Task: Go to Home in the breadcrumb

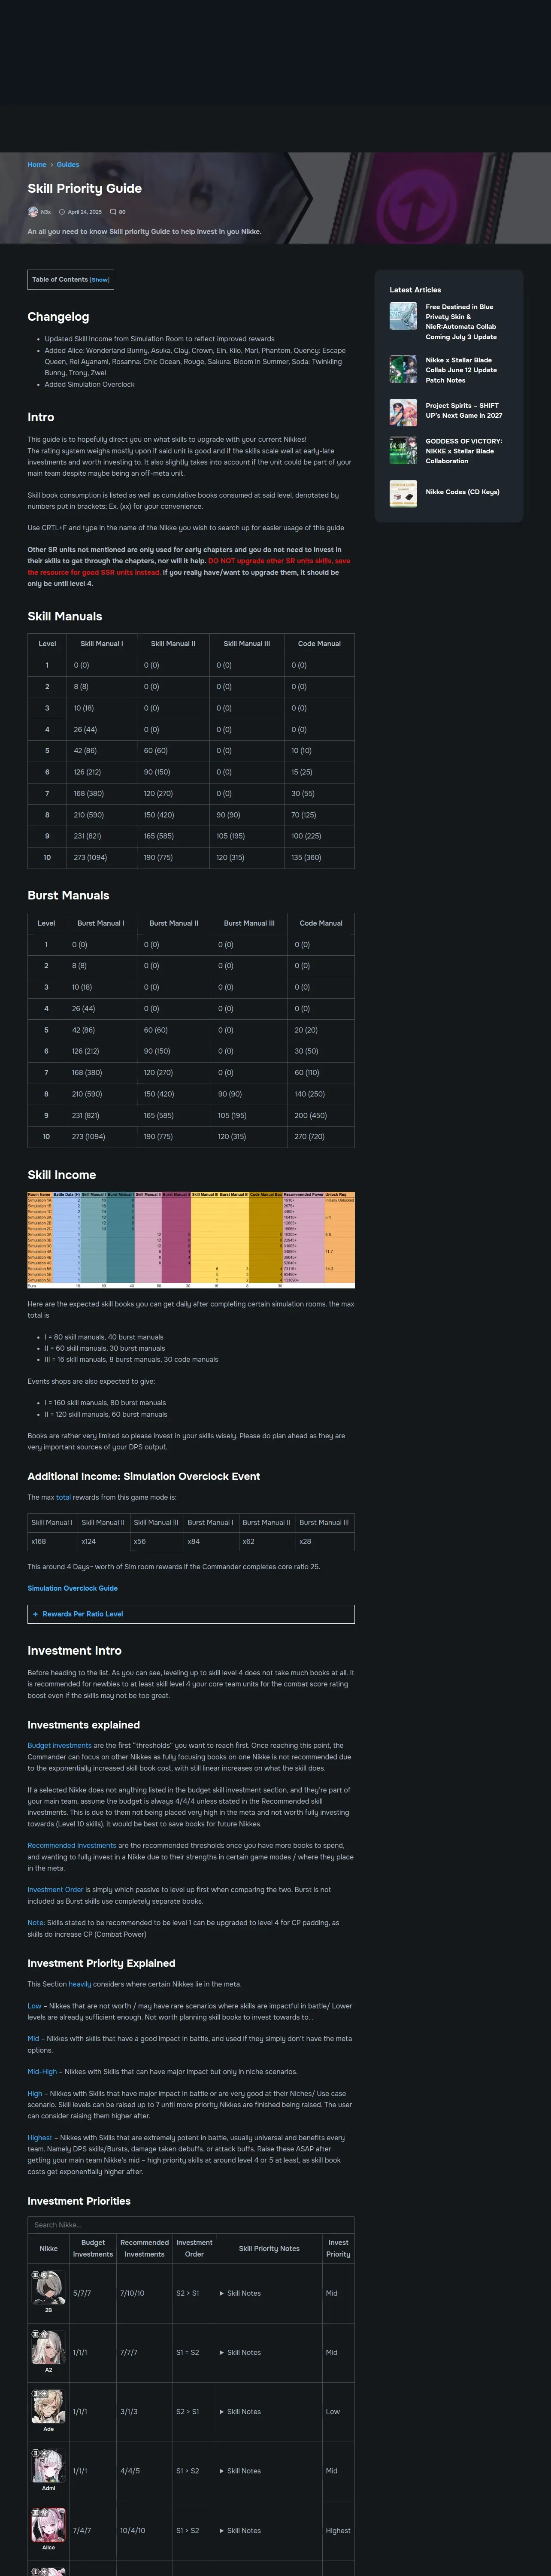Action: coord(37,165)
